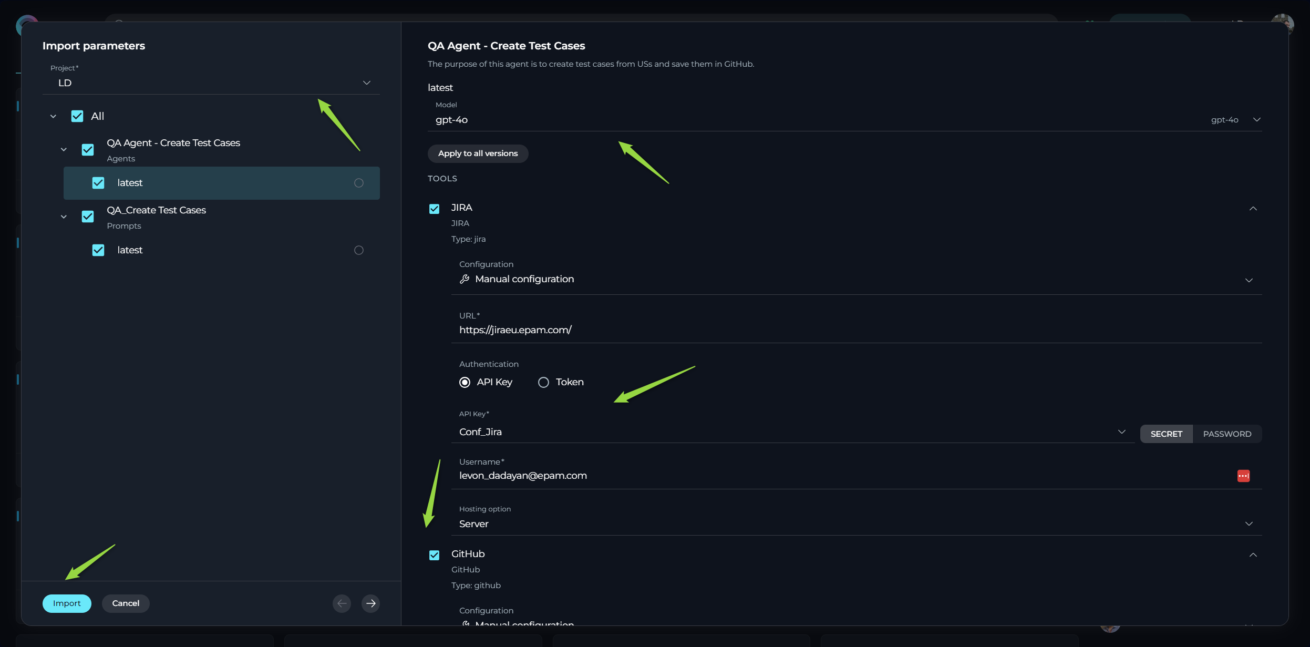1310x647 pixels.
Task: Select the latest agent version tree item
Action: [x=221, y=183]
